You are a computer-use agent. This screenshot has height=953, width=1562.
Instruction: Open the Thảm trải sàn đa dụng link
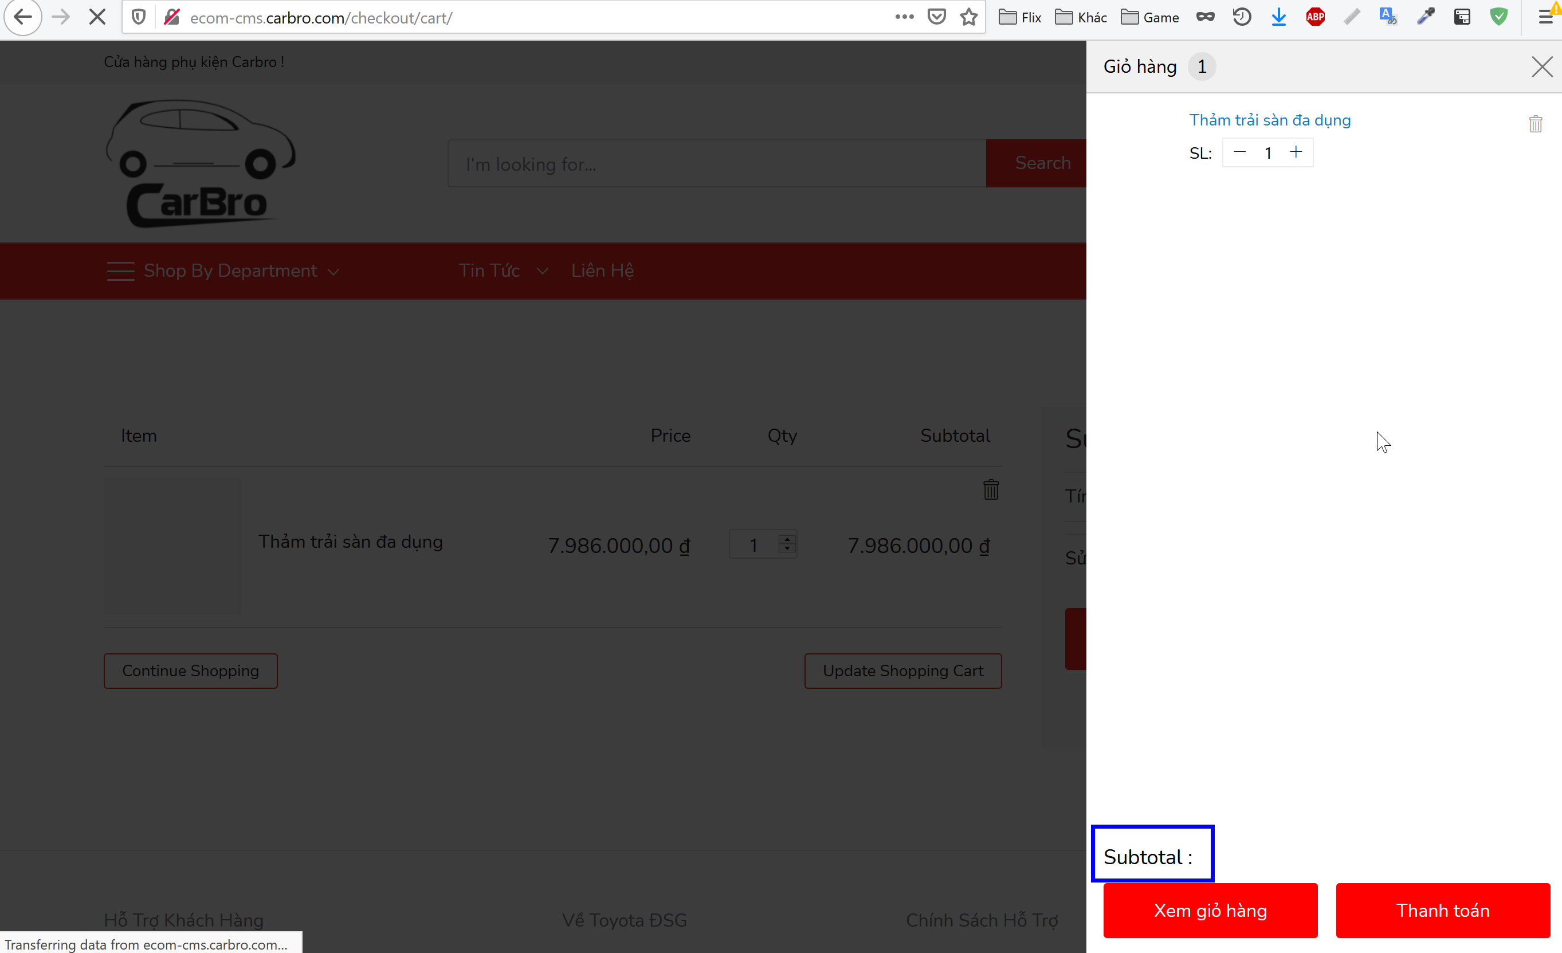(1270, 120)
